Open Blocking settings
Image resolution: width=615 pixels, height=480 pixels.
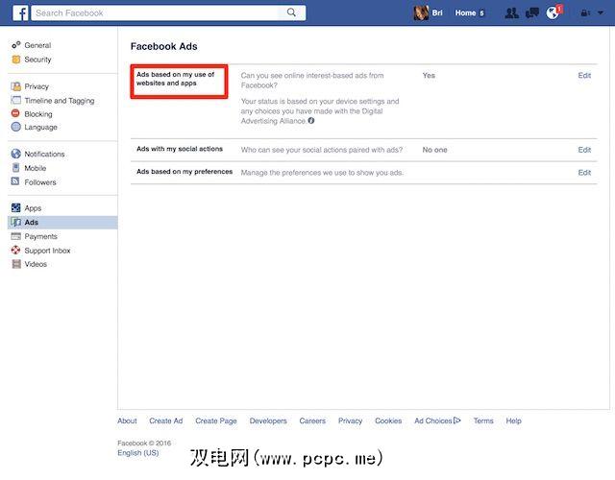(x=38, y=114)
